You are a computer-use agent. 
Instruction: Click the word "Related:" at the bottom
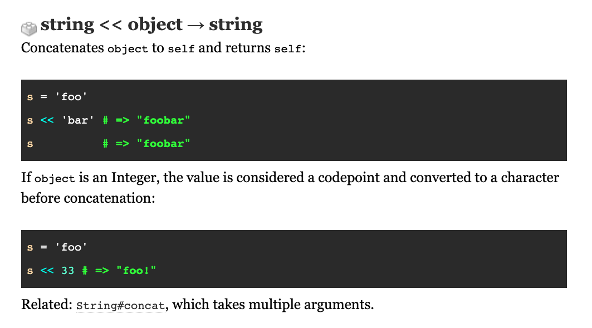46,305
